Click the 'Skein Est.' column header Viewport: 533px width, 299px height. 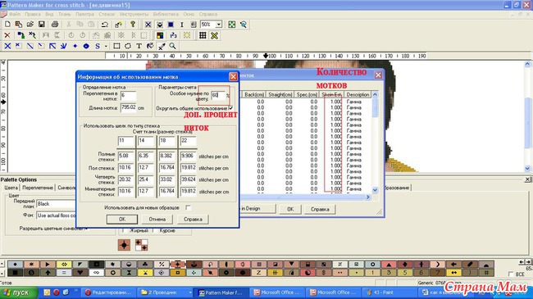331,94
